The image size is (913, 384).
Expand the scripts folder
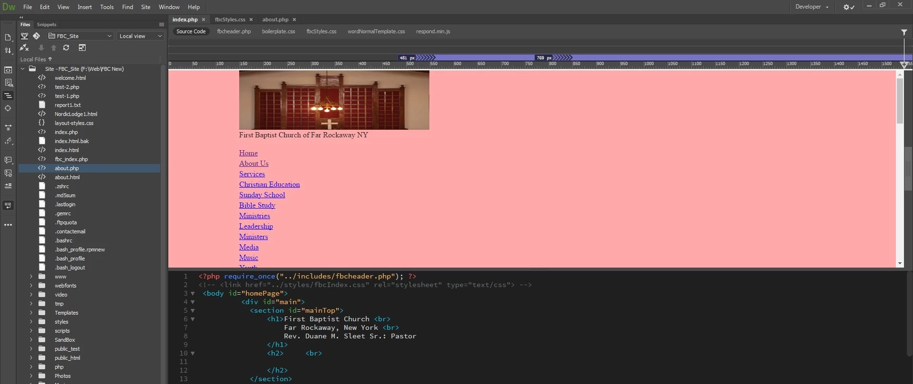click(31, 331)
